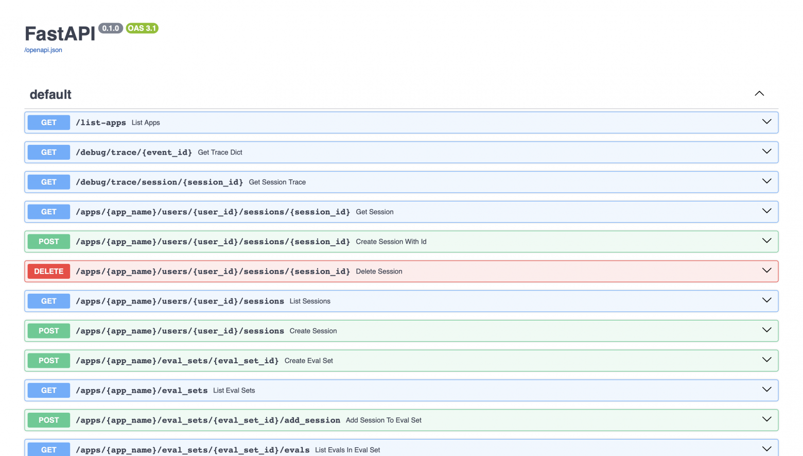Click the GET badge on /list-apps

[x=48, y=122]
